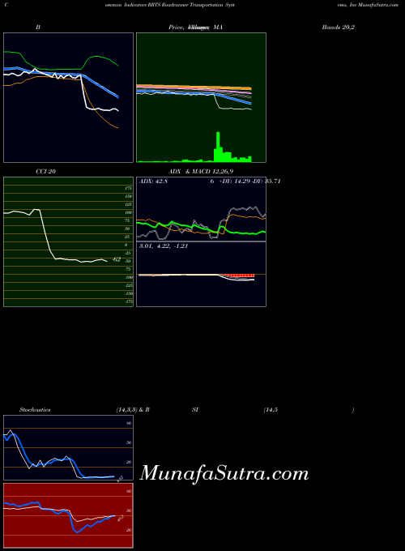Image resolution: width=405 pixels, height=551 pixels.
Task: Open the red RSI chart panel
Action: [x=69, y=515]
